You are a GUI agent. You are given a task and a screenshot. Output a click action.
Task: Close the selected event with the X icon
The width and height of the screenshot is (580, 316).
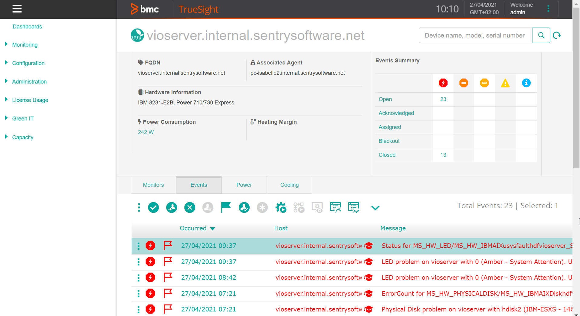pos(190,207)
